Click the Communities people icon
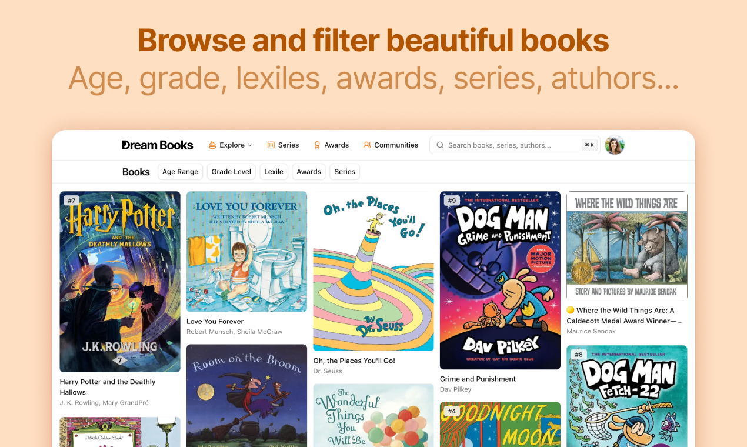Image resolution: width=747 pixels, height=447 pixels. click(x=367, y=145)
